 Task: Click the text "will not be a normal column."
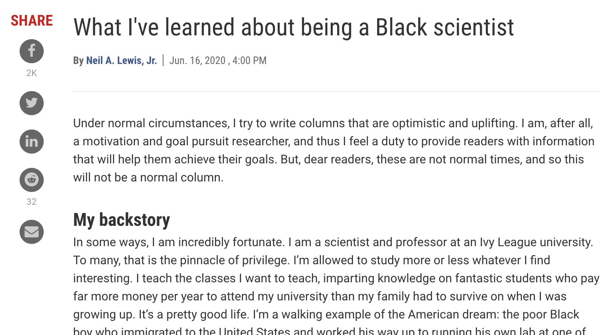click(148, 177)
